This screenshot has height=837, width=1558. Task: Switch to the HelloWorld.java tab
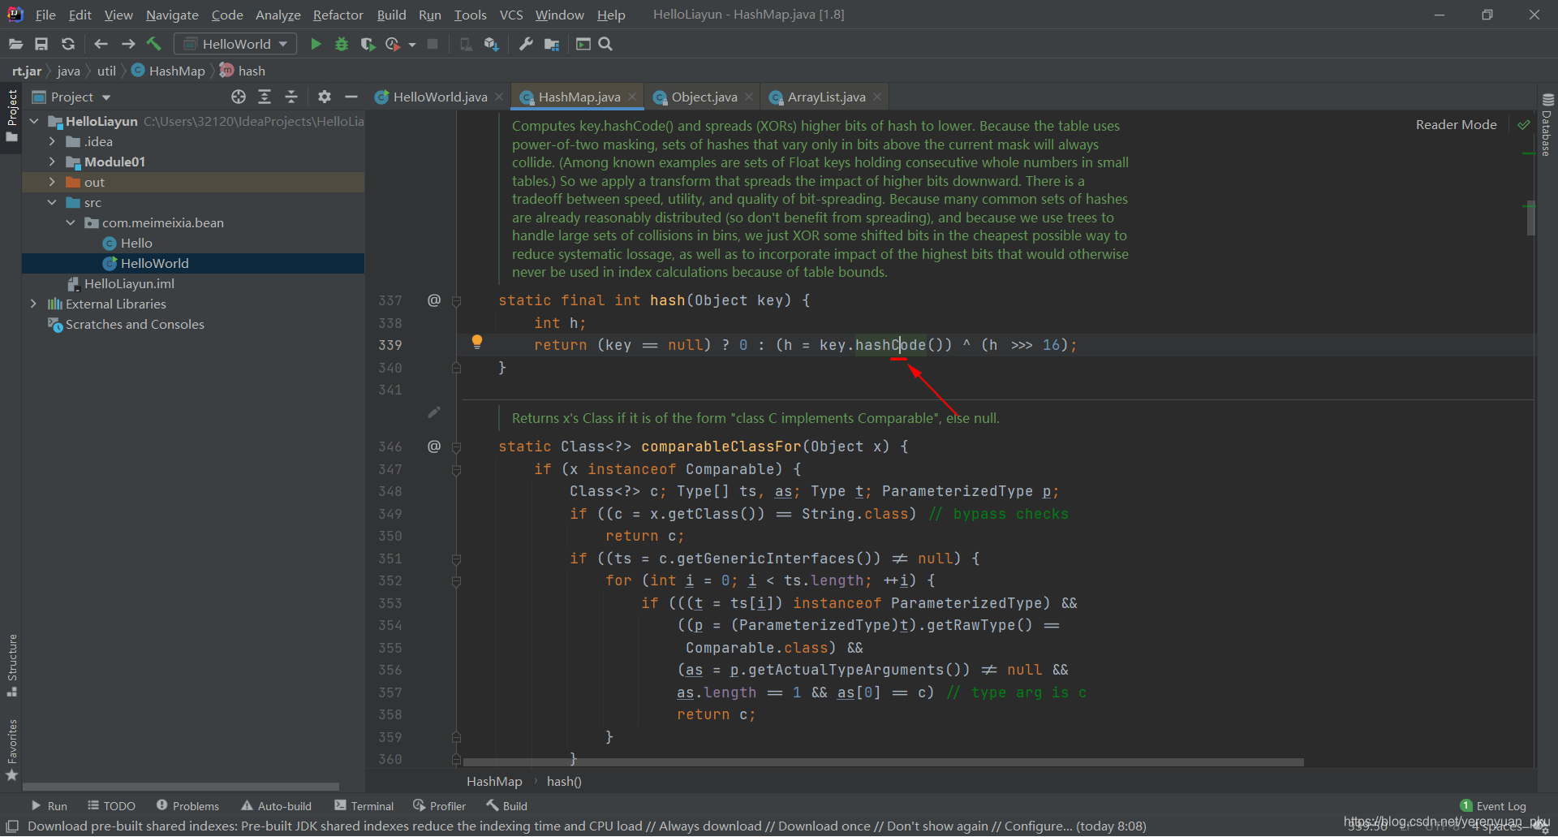(x=439, y=97)
